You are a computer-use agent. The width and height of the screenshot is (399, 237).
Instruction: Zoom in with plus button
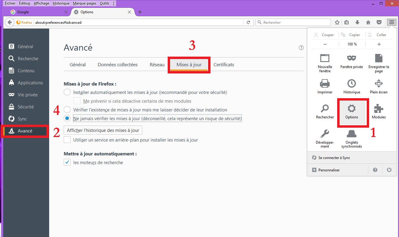(x=379, y=44)
